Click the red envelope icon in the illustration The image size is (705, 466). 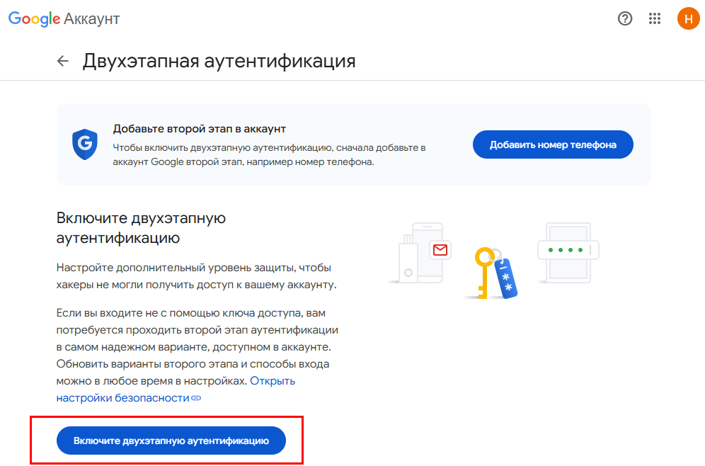coord(440,250)
